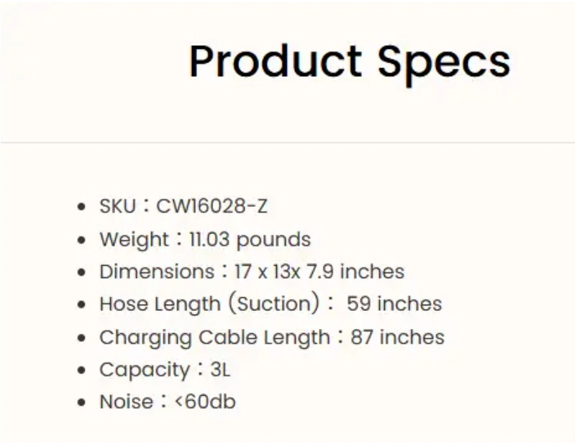Click the 59 inches value
Viewport: 577px width, 446px height.
click(394, 304)
